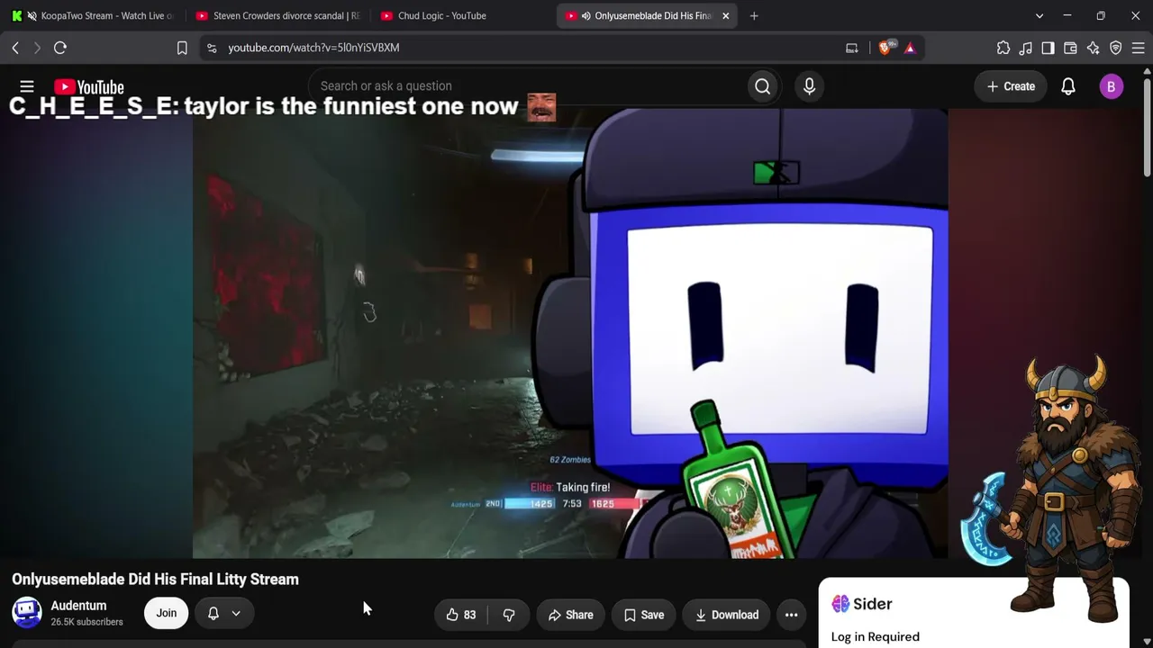This screenshot has width=1153, height=648.
Task: Open the media control music note icon
Action: coord(1026,48)
